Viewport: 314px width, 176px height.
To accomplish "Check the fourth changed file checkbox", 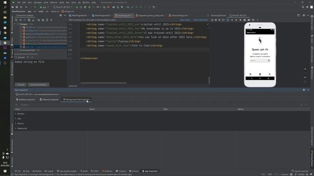I will pos(21,37).
